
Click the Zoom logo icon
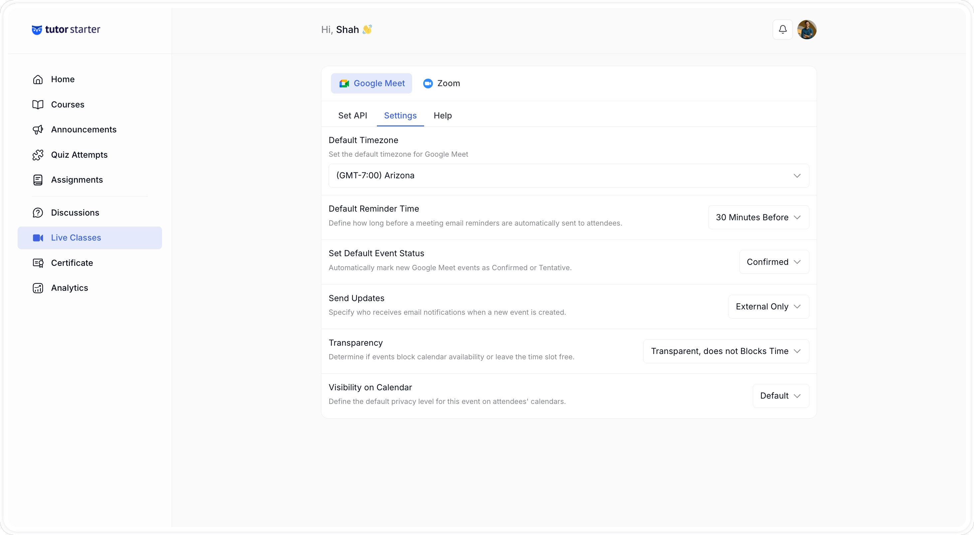(x=428, y=84)
